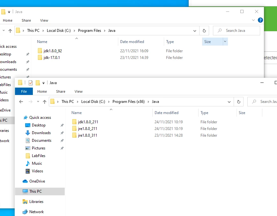Click the Help icon in back window
Screen dimensions: 277x216
(x=260, y=20)
